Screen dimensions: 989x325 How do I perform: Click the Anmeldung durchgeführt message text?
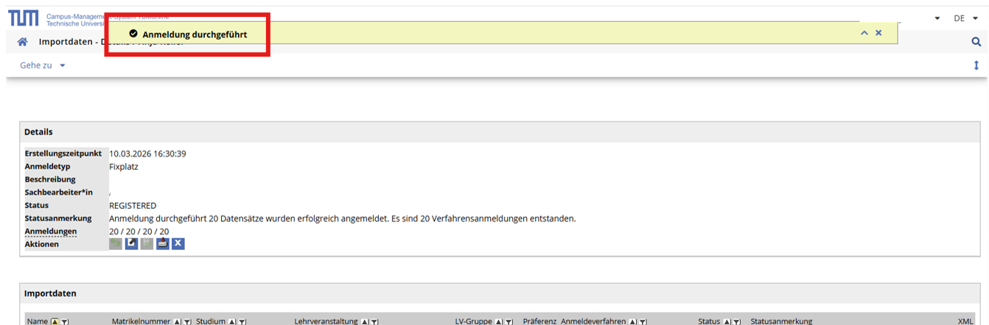click(x=195, y=34)
